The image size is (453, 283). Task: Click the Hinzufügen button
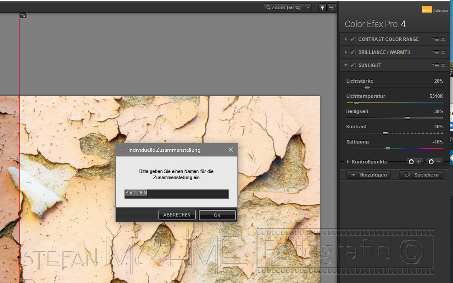point(368,175)
